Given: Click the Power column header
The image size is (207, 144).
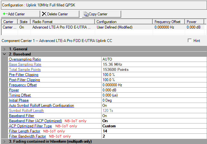Looking at the screenshot, I should pos(194,21).
